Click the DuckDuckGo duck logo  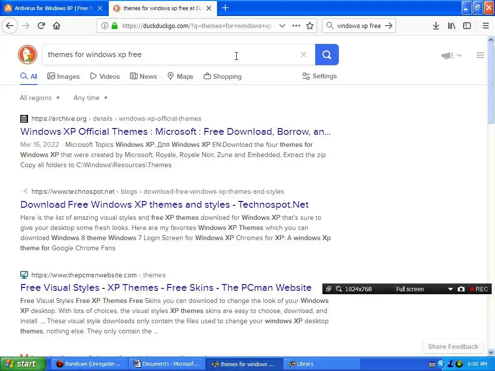[28, 55]
